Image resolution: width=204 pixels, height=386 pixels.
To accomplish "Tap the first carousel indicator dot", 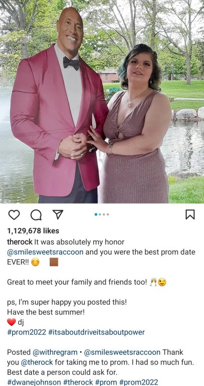I will click(96, 214).
